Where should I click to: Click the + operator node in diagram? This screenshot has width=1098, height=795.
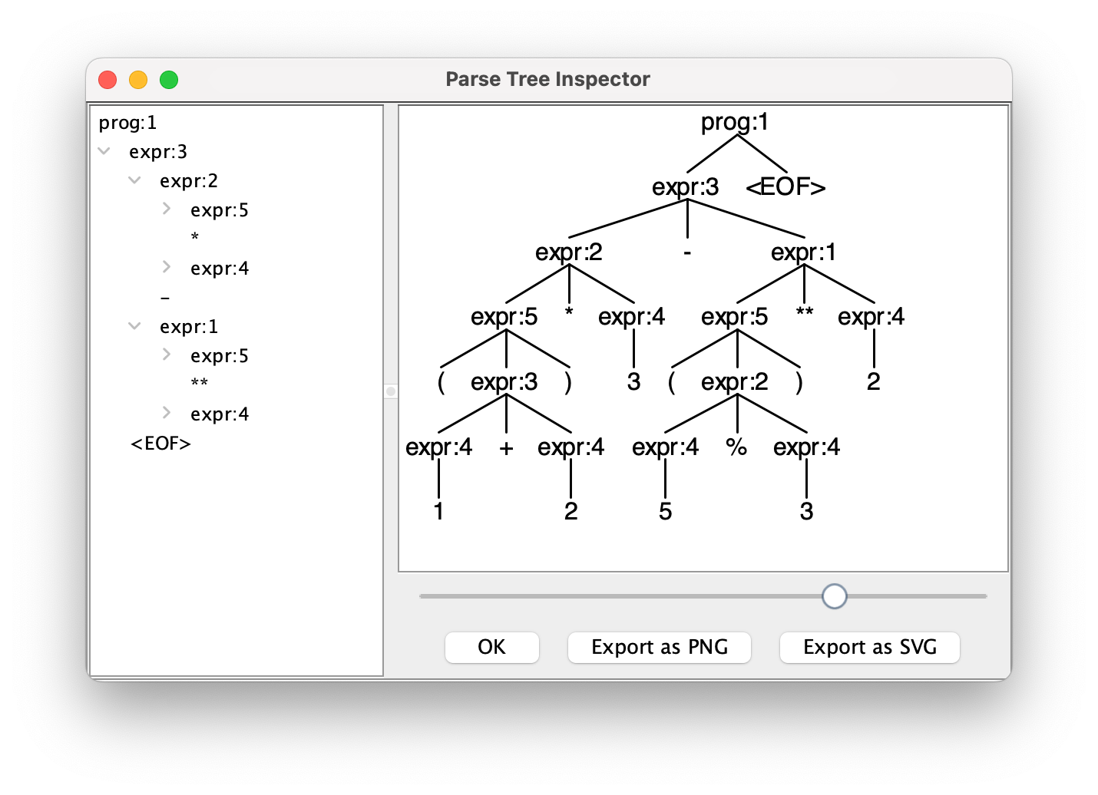(x=506, y=448)
